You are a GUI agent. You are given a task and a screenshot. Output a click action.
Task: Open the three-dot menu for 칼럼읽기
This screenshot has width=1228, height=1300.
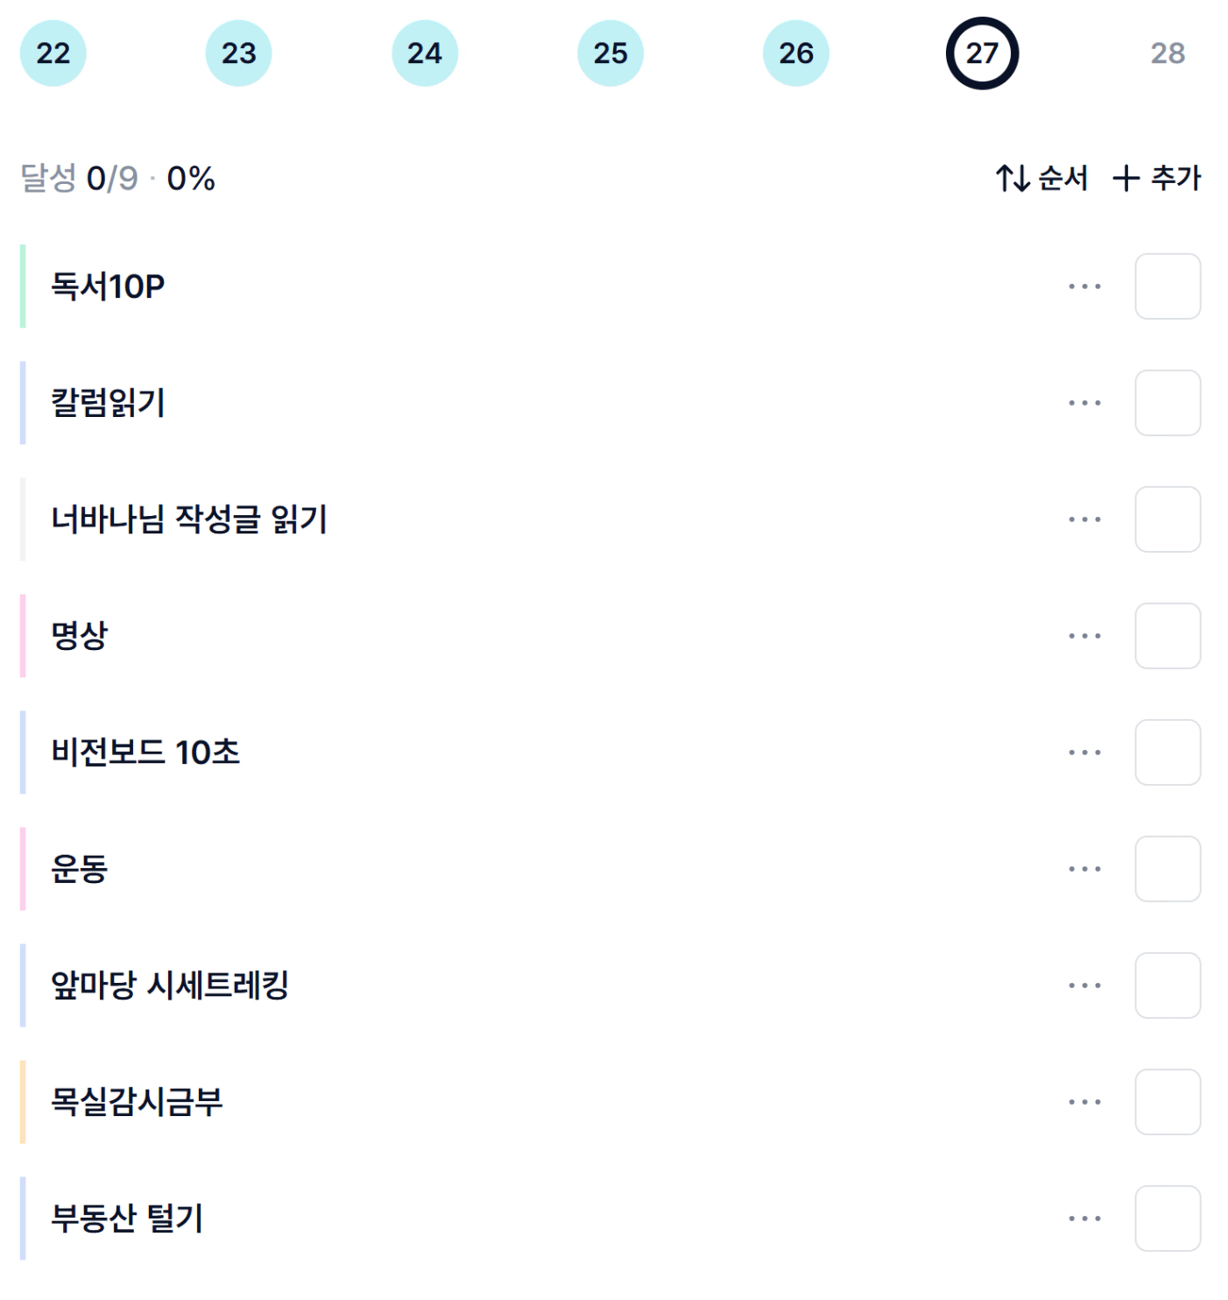tap(1084, 403)
